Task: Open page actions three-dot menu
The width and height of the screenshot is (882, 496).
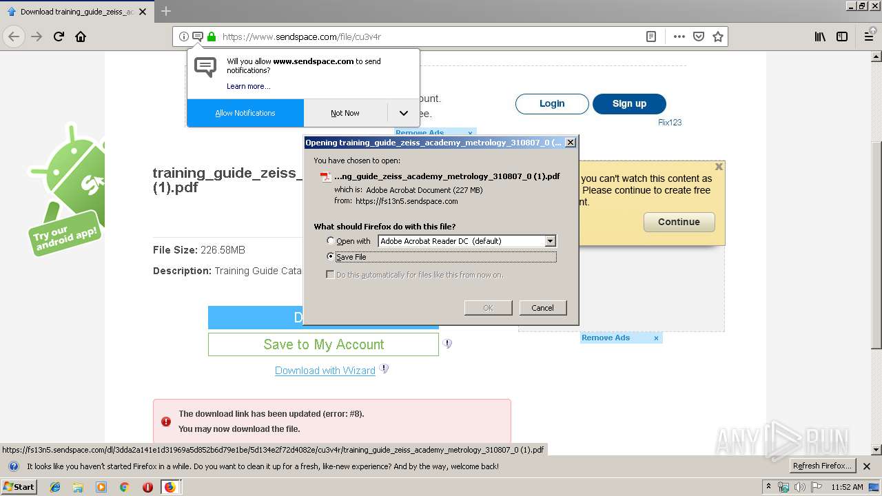Action: (679, 37)
